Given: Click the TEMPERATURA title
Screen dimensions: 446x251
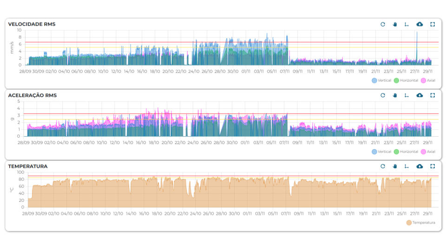Looking at the screenshot, I should point(28,166).
